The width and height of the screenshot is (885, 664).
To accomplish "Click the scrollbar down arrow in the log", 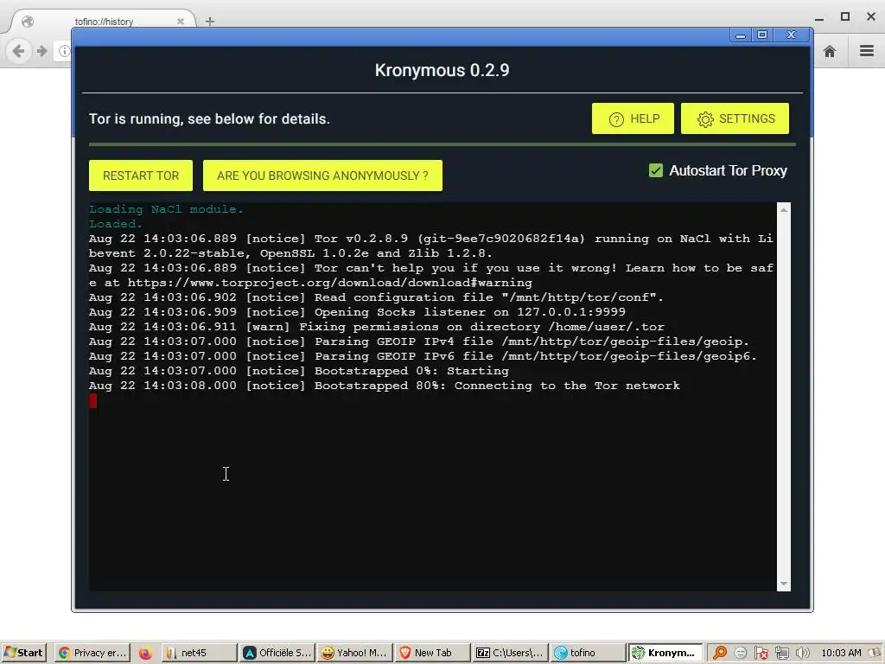I will (783, 584).
